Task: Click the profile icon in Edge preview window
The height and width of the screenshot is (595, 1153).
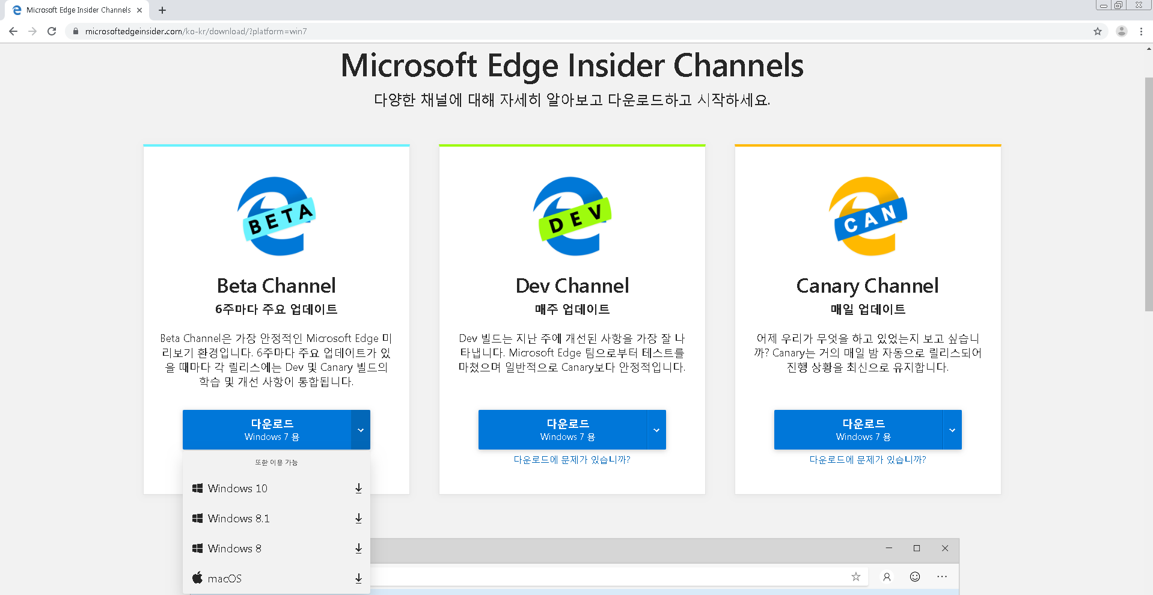Action: pyautogui.click(x=887, y=577)
